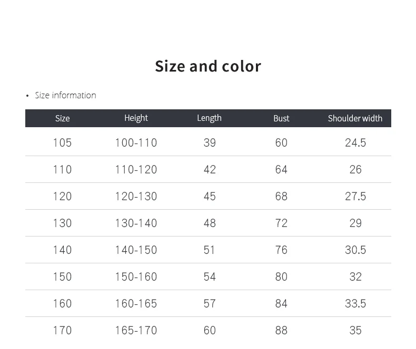Click the length value 45
Viewport: 416px width, 349px height.
(x=210, y=196)
